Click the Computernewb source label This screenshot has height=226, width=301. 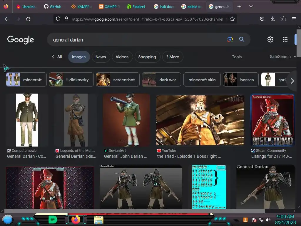[x=24, y=150]
